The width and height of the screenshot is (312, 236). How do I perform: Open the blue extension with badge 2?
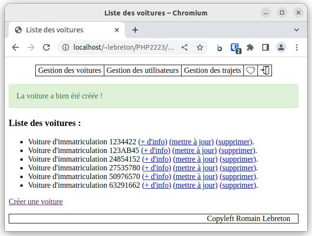pos(236,48)
